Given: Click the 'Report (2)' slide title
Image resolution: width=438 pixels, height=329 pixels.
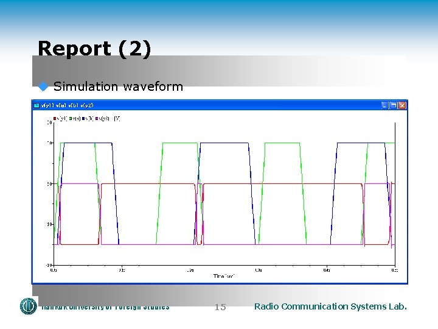Looking at the screenshot, I should [x=94, y=49].
